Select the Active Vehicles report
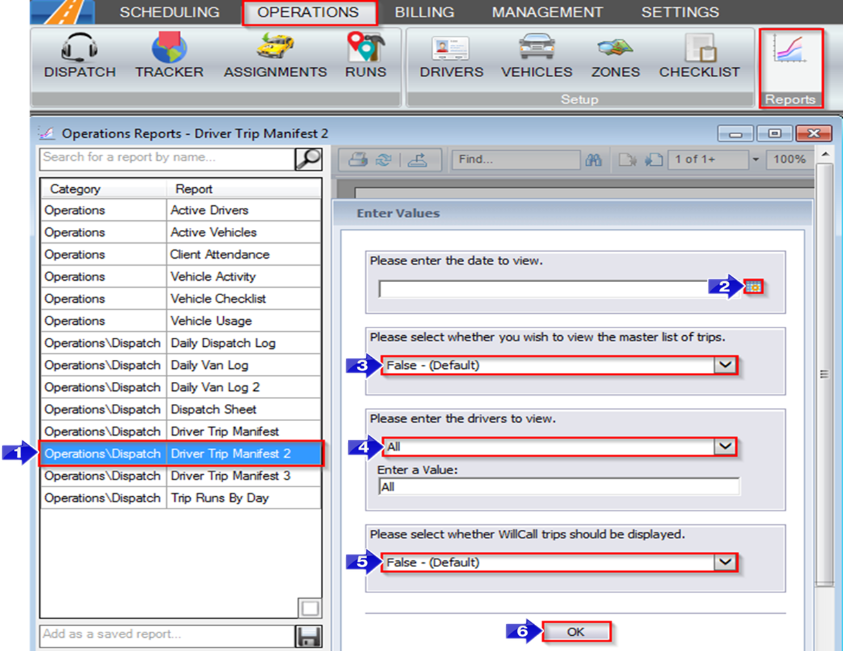This screenshot has width=843, height=651. pyautogui.click(x=181, y=233)
